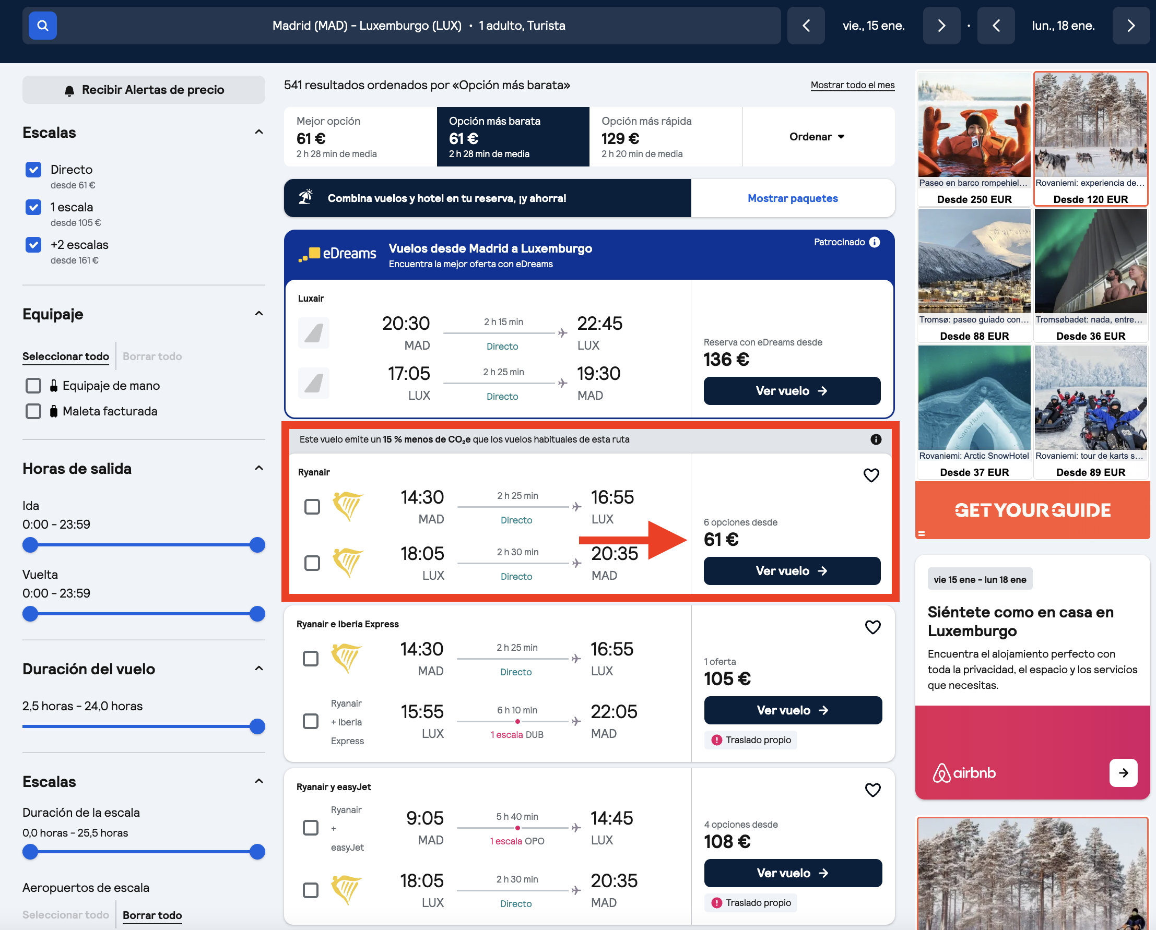Click Mostrar paquetes button
The height and width of the screenshot is (930, 1156).
pos(793,198)
